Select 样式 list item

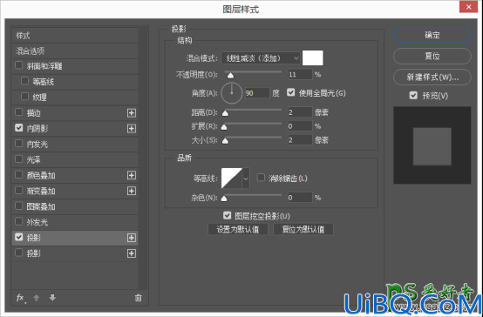(75, 36)
